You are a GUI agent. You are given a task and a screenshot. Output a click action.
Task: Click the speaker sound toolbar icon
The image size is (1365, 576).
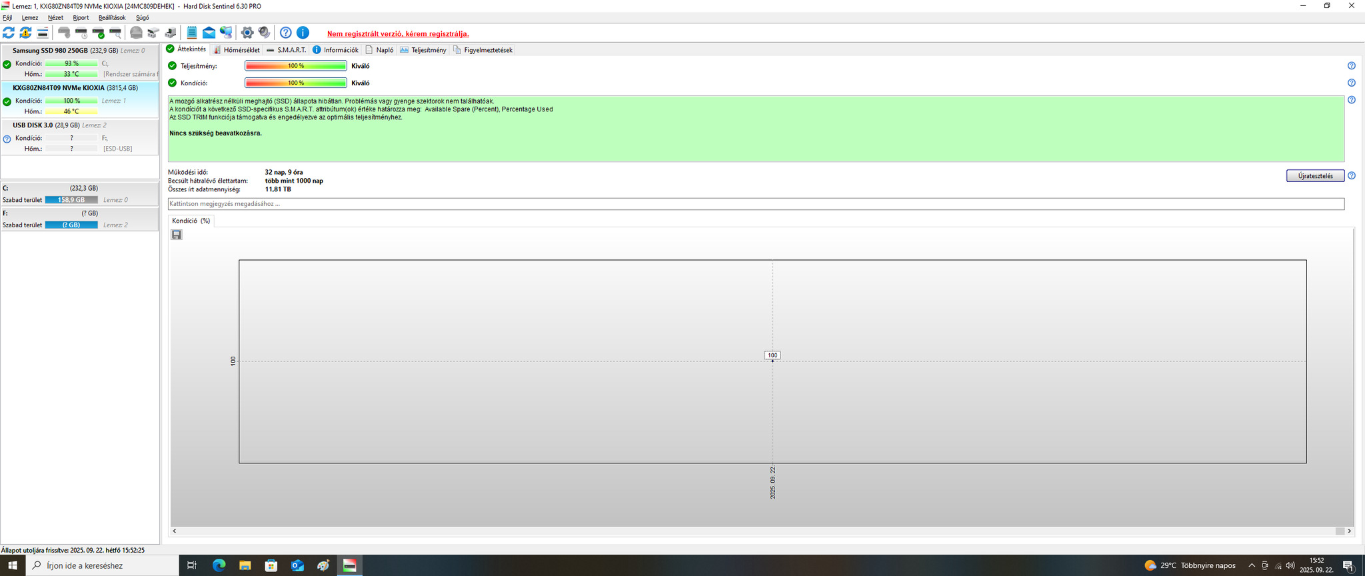pyautogui.click(x=264, y=33)
